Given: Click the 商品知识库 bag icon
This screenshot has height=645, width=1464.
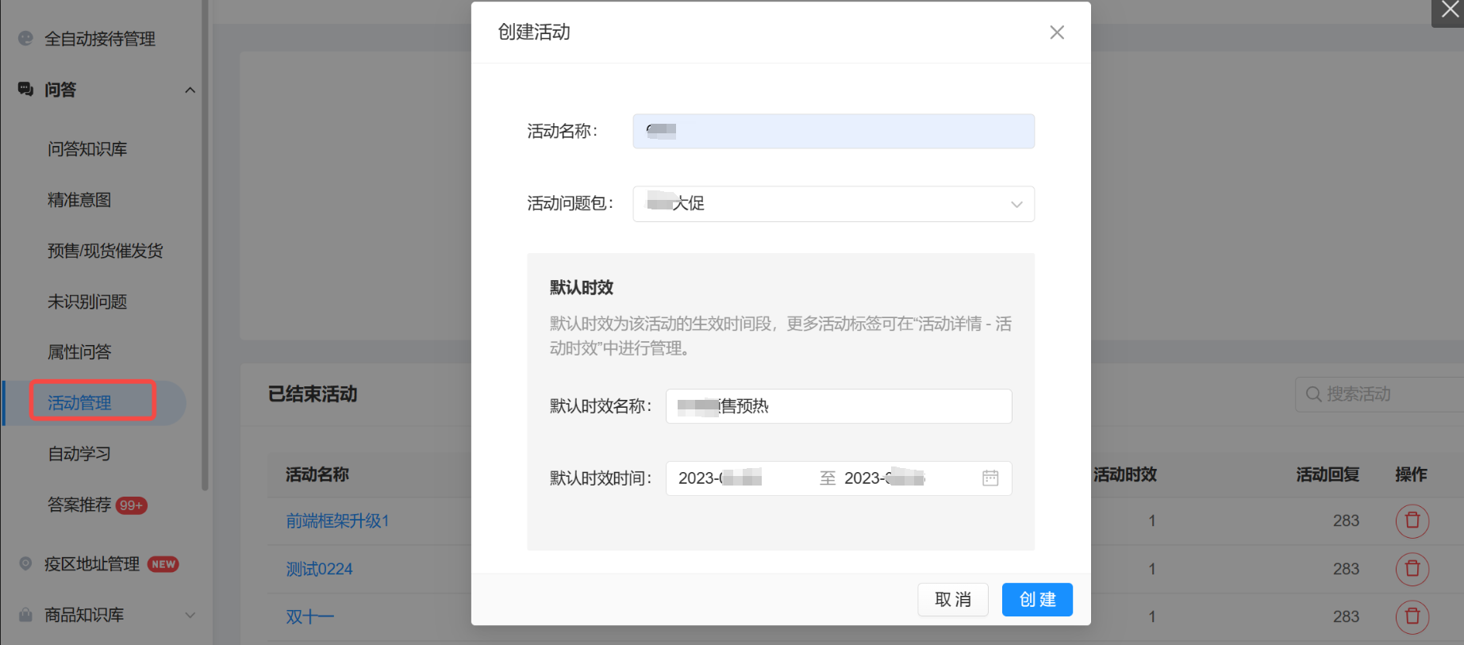Looking at the screenshot, I should [25, 614].
